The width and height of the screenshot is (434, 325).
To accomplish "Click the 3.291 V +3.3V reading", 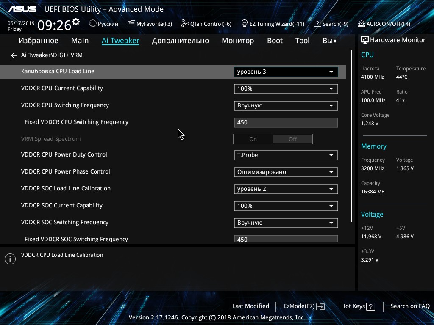I will coord(370,260).
